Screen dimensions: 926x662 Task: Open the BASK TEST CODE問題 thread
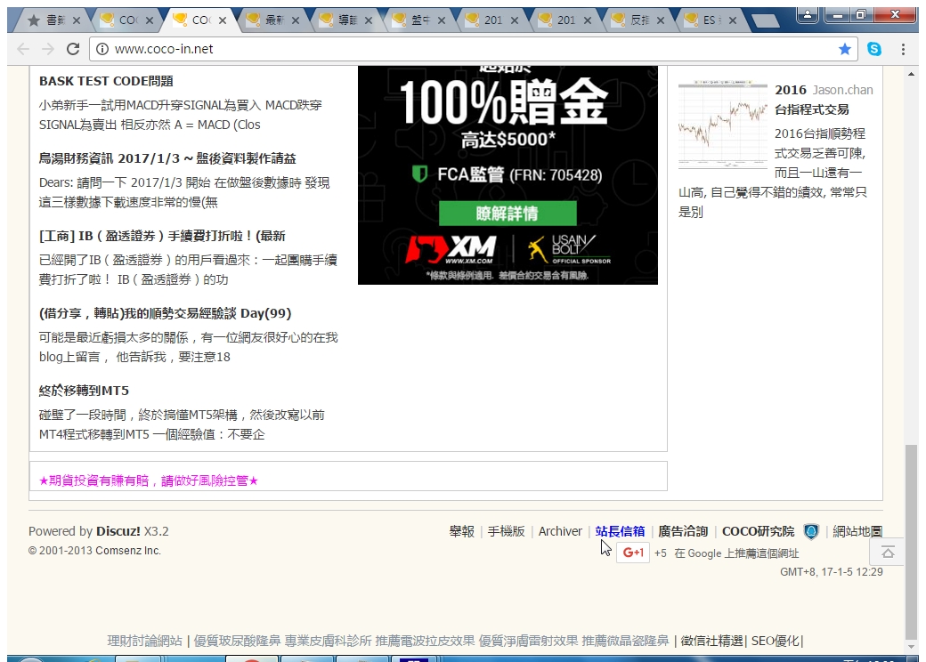[x=106, y=82]
